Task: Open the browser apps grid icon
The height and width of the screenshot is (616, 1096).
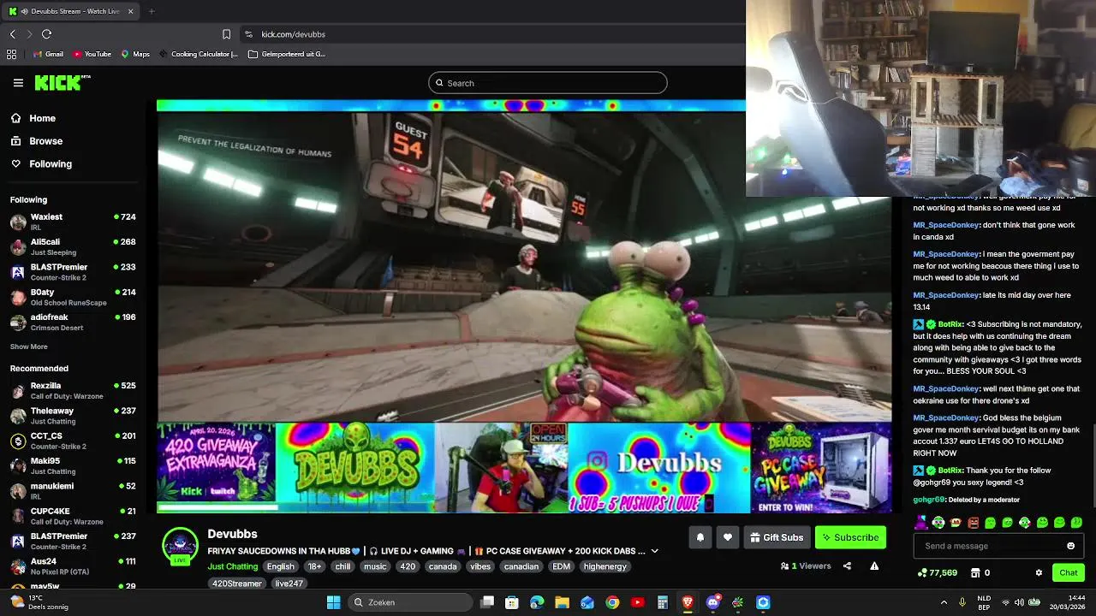Action: tap(11, 54)
